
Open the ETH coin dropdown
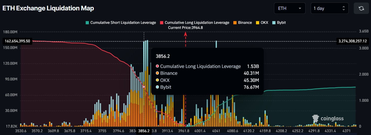290,8
